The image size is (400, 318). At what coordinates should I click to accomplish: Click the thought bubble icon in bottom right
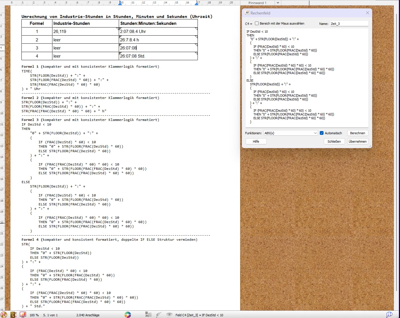pos(389,315)
